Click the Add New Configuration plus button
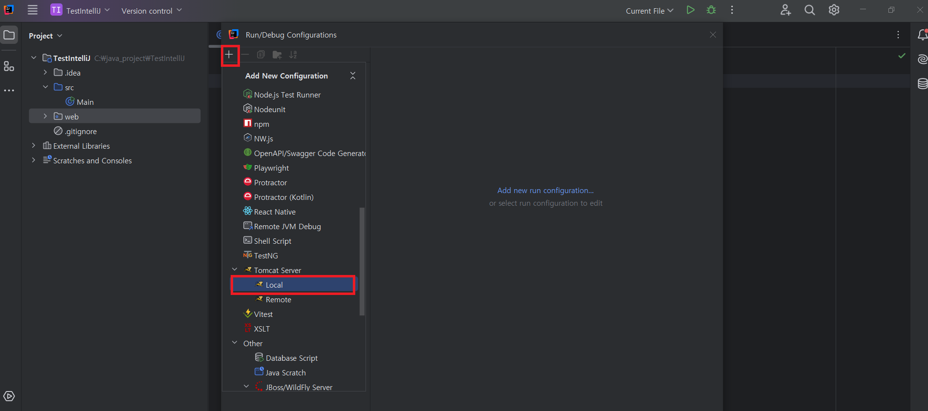Viewport: 928px width, 411px height. pos(229,55)
